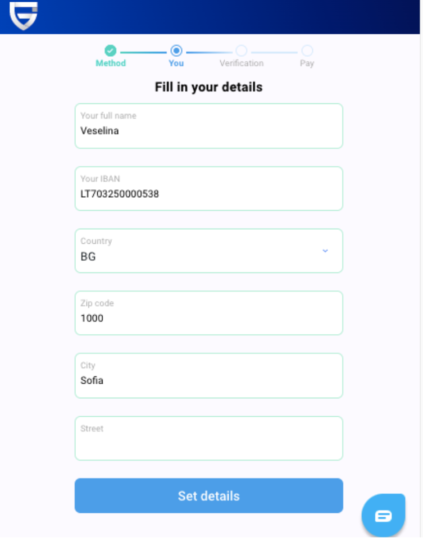The image size is (423, 546).
Task: Focus the Zip code field
Action: (209, 313)
